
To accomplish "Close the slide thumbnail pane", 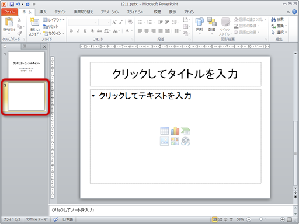I will click(x=44, y=47).
